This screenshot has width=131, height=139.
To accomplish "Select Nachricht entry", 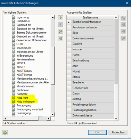I will click(x=22, y=94).
